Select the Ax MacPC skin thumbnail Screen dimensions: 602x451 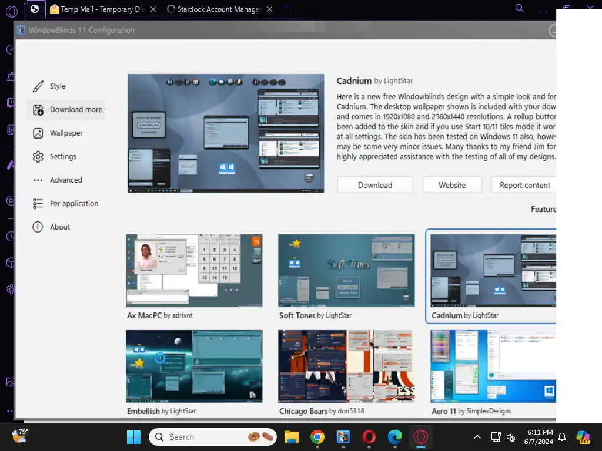coord(194,270)
